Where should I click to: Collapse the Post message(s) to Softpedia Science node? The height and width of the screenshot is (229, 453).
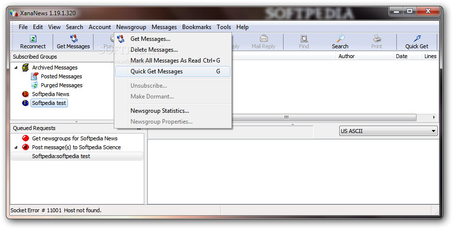pos(16,147)
